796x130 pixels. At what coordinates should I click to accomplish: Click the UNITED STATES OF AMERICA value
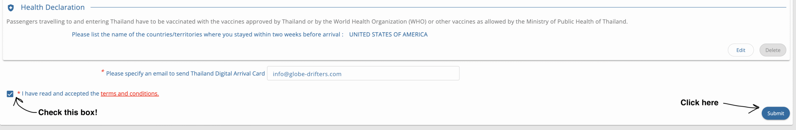coord(388,34)
